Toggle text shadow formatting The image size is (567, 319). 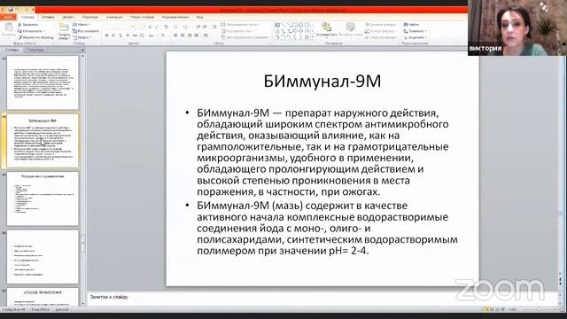pyautogui.click(x=128, y=35)
